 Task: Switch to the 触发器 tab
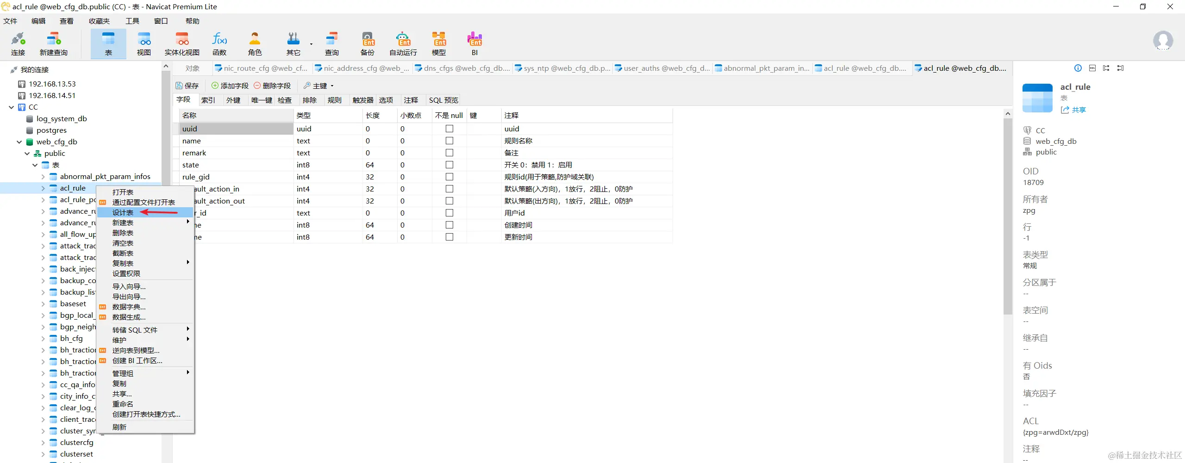point(363,100)
